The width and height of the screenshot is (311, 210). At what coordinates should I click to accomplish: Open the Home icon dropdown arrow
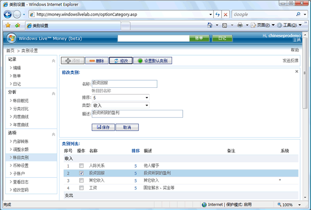(x=217, y=25)
